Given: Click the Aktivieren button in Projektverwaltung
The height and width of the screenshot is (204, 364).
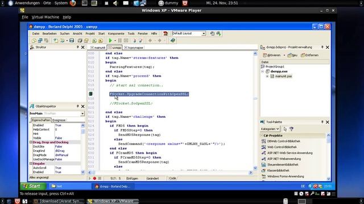Looking at the screenshot, I should (x=272, y=56).
